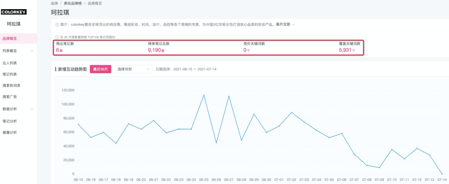The height and width of the screenshot is (184, 449).
Task: Click the 07-09 low point on chart
Action: click(380, 167)
